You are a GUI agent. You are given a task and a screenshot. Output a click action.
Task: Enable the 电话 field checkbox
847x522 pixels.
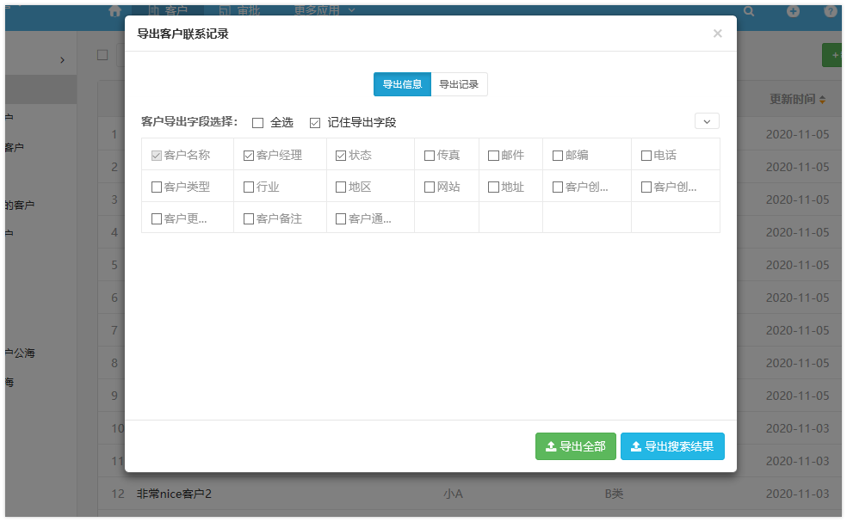point(646,156)
